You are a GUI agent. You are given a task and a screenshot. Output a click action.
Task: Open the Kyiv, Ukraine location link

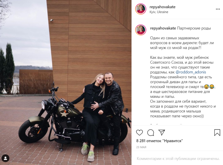[159, 12]
